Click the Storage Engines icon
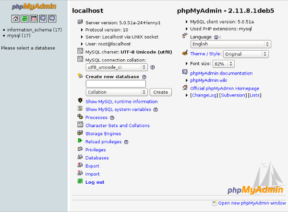The width and height of the screenshot is (288, 212). point(80,133)
